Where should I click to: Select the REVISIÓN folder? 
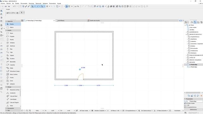192,62
